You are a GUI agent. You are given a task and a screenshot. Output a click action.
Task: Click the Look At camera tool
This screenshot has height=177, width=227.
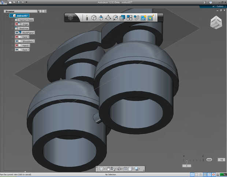[x=126, y=169]
